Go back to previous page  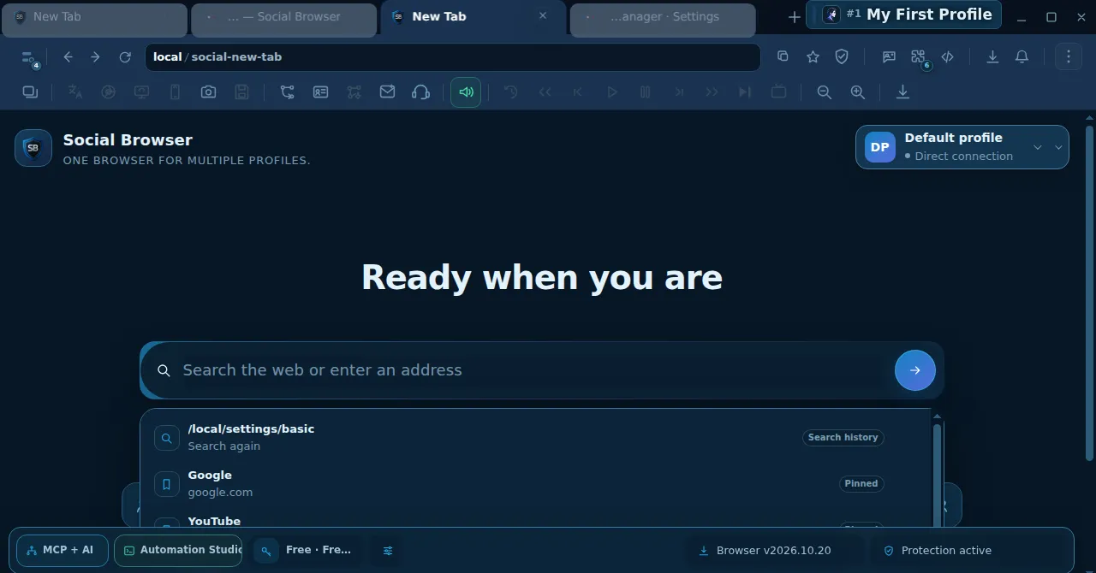point(68,57)
